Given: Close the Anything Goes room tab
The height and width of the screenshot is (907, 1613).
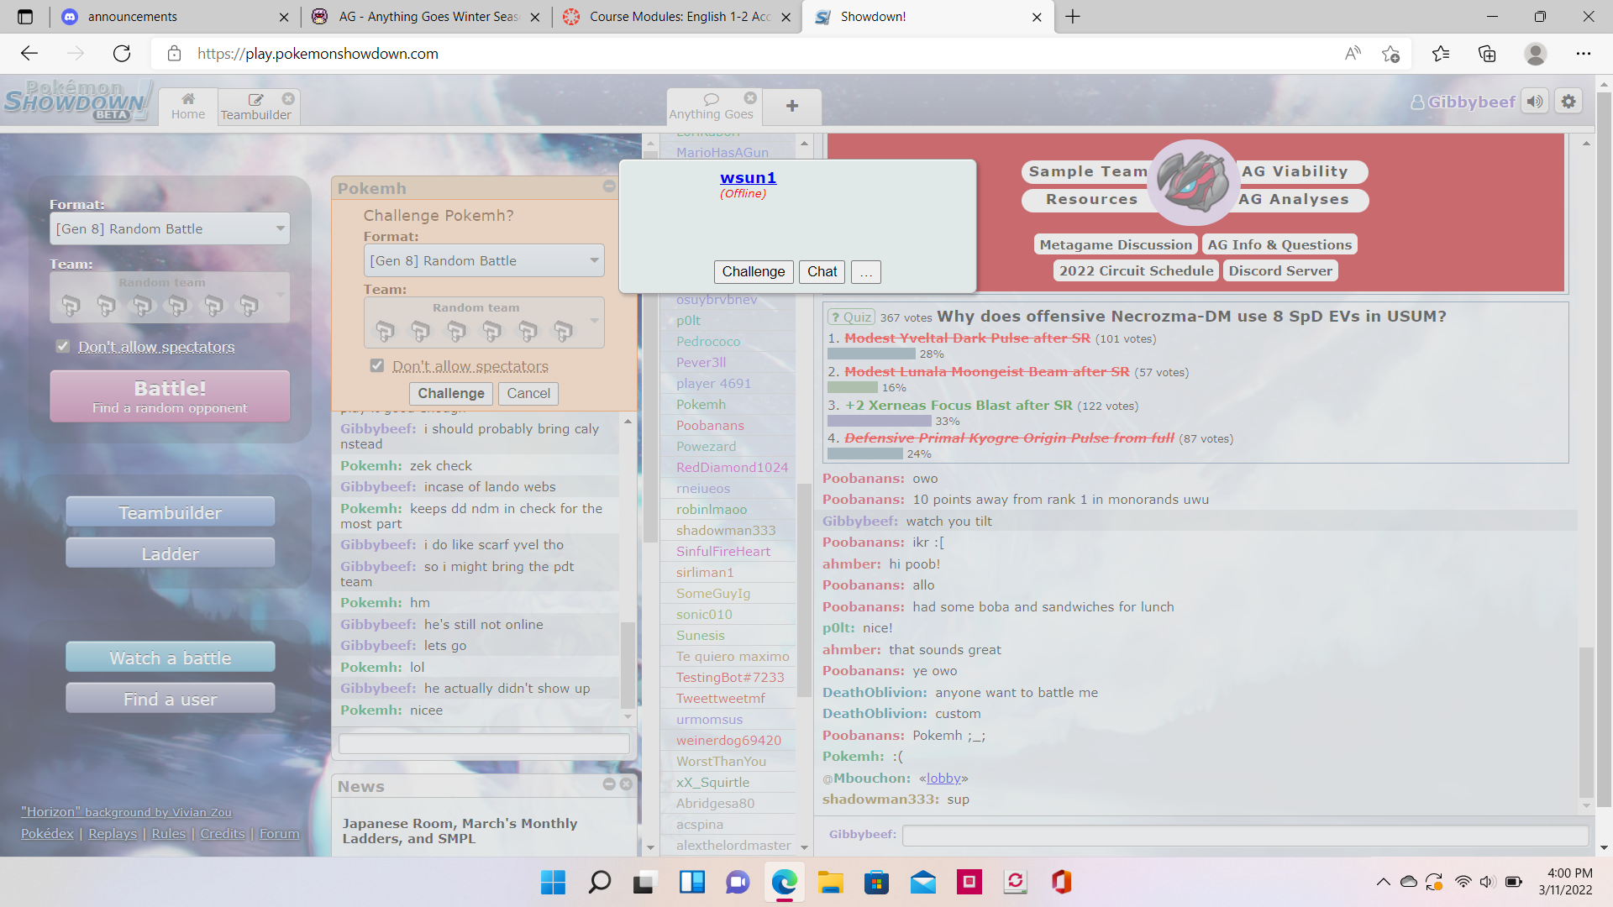Looking at the screenshot, I should 750,98.
